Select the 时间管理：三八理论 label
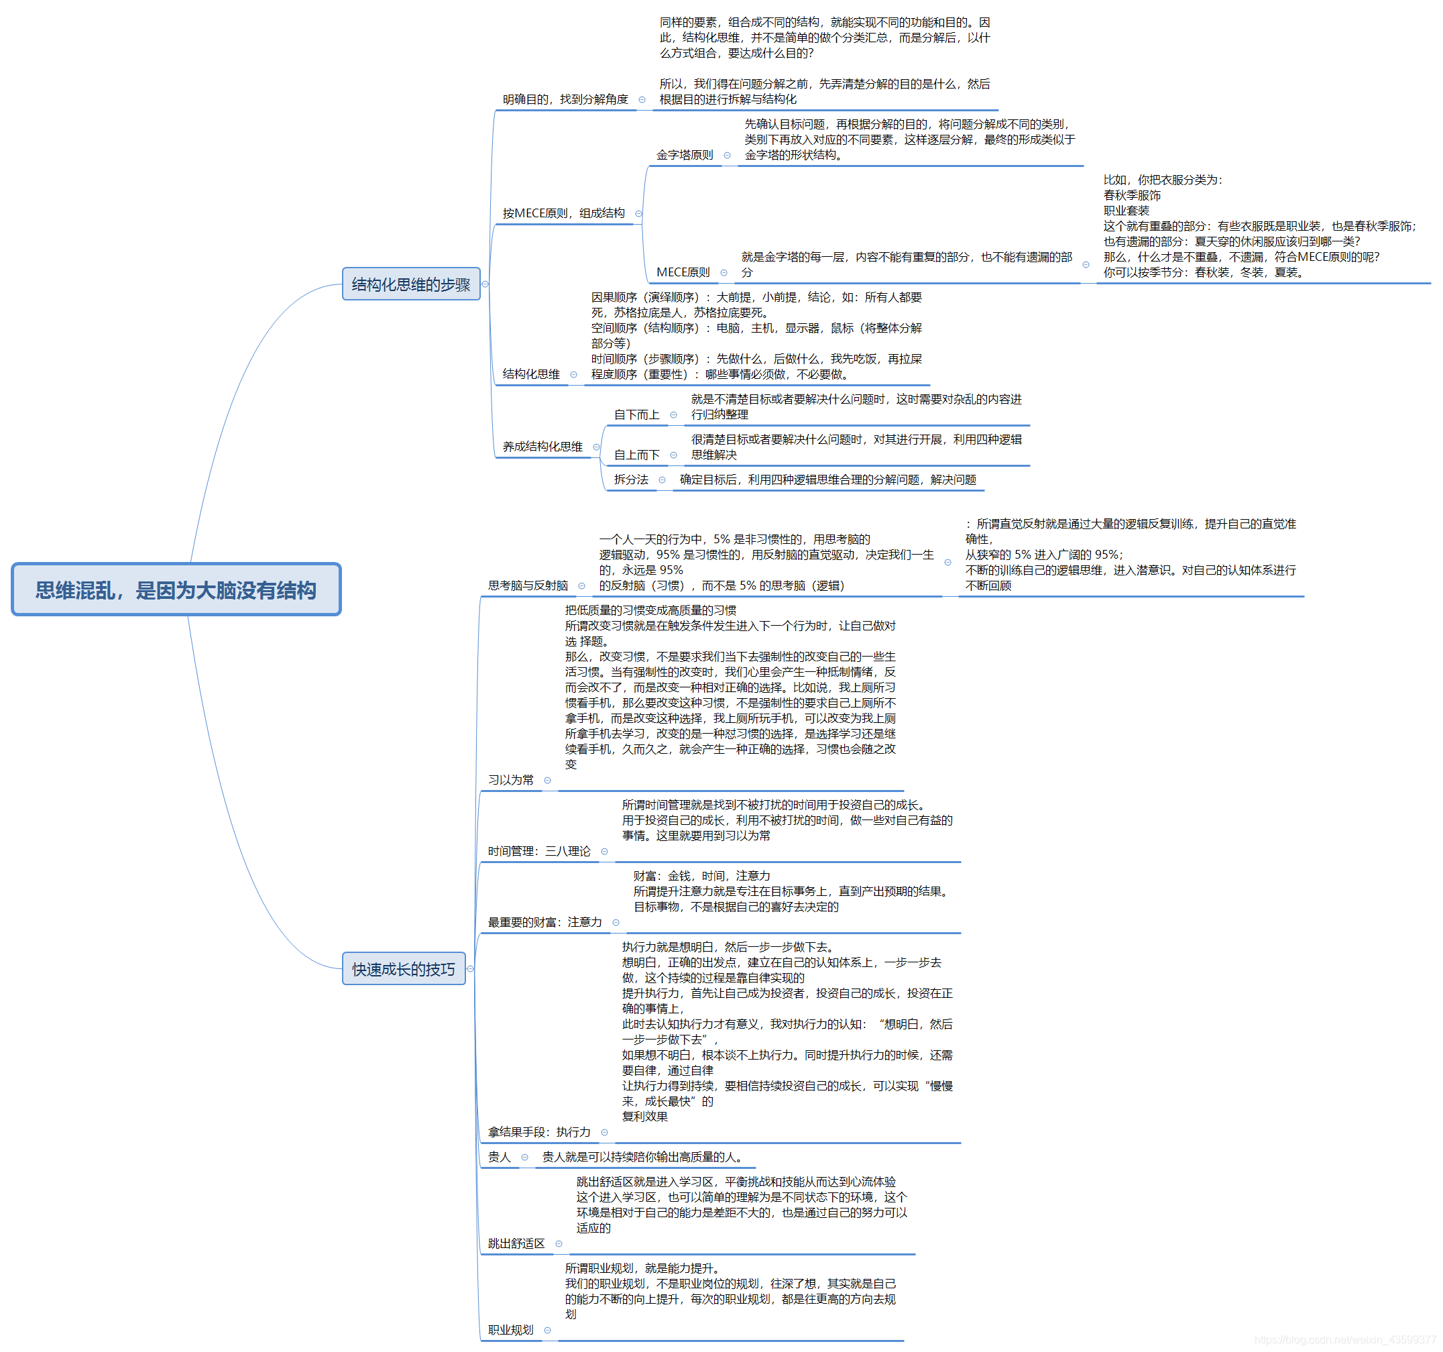This screenshot has width=1443, height=1352. 538,852
